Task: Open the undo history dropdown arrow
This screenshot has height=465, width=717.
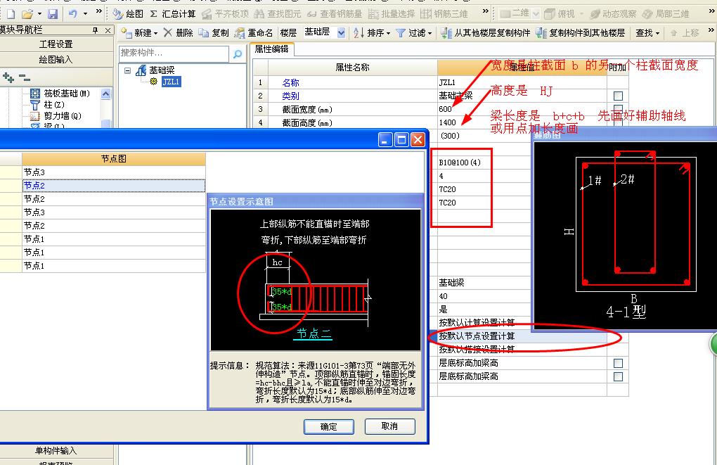Action: [85, 14]
